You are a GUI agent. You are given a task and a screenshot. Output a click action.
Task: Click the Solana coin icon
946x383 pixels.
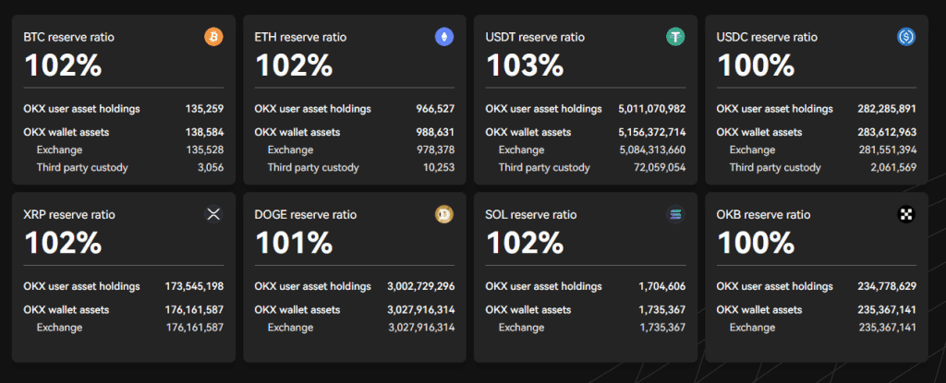pyautogui.click(x=675, y=215)
